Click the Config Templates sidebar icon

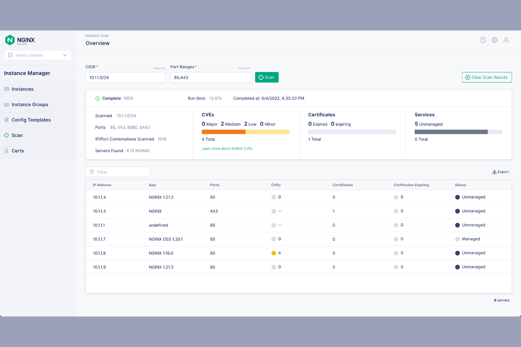pyautogui.click(x=6, y=120)
